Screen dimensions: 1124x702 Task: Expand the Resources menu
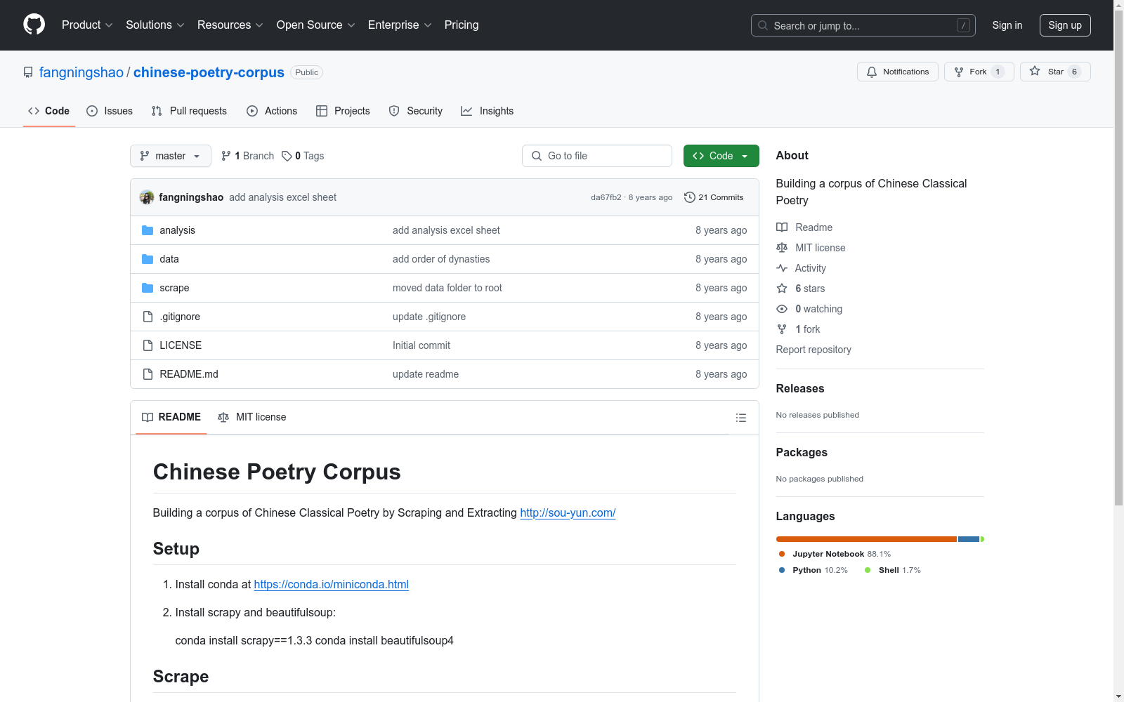pos(230,25)
